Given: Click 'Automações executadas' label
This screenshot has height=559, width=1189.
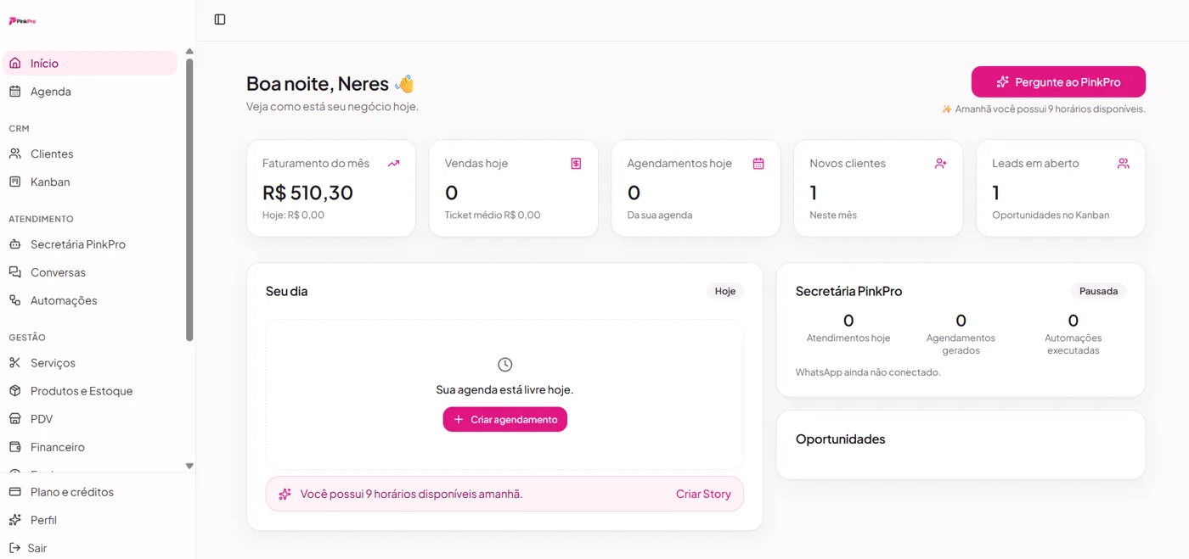Looking at the screenshot, I should pyautogui.click(x=1073, y=344).
